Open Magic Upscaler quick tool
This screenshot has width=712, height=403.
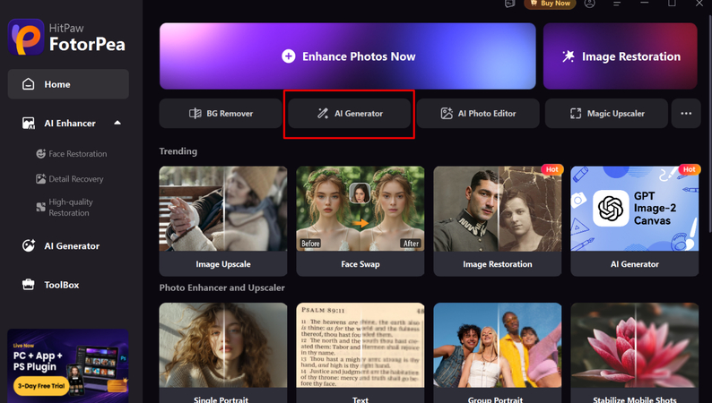click(x=606, y=114)
